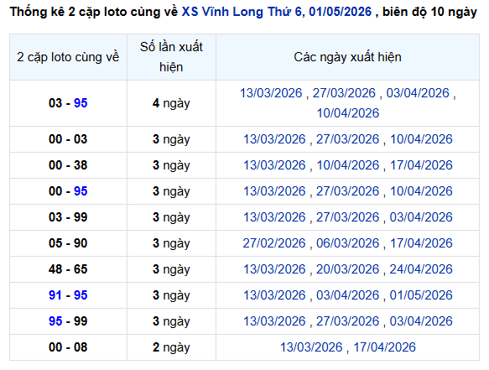This screenshot has height=370, width=489.
Task: Open 10/04/2026 date in 00 - 03 row
Action: point(421,139)
